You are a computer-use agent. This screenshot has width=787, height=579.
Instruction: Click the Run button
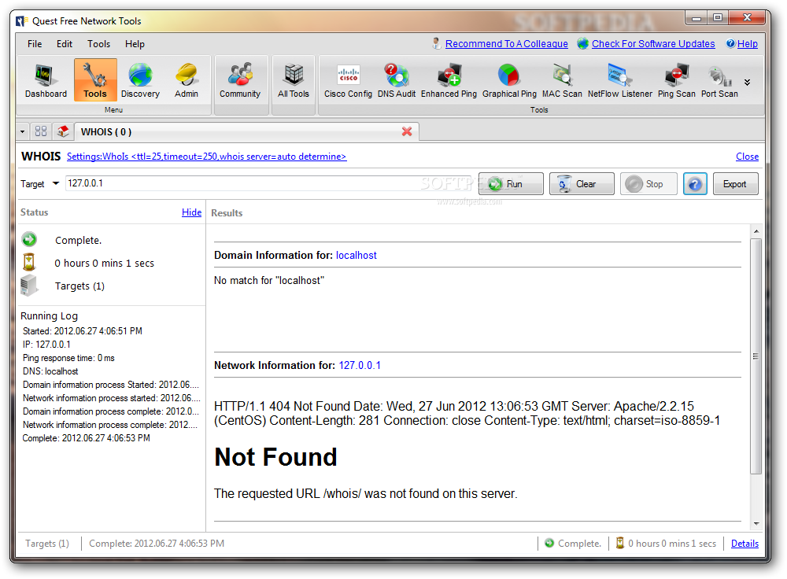511,183
